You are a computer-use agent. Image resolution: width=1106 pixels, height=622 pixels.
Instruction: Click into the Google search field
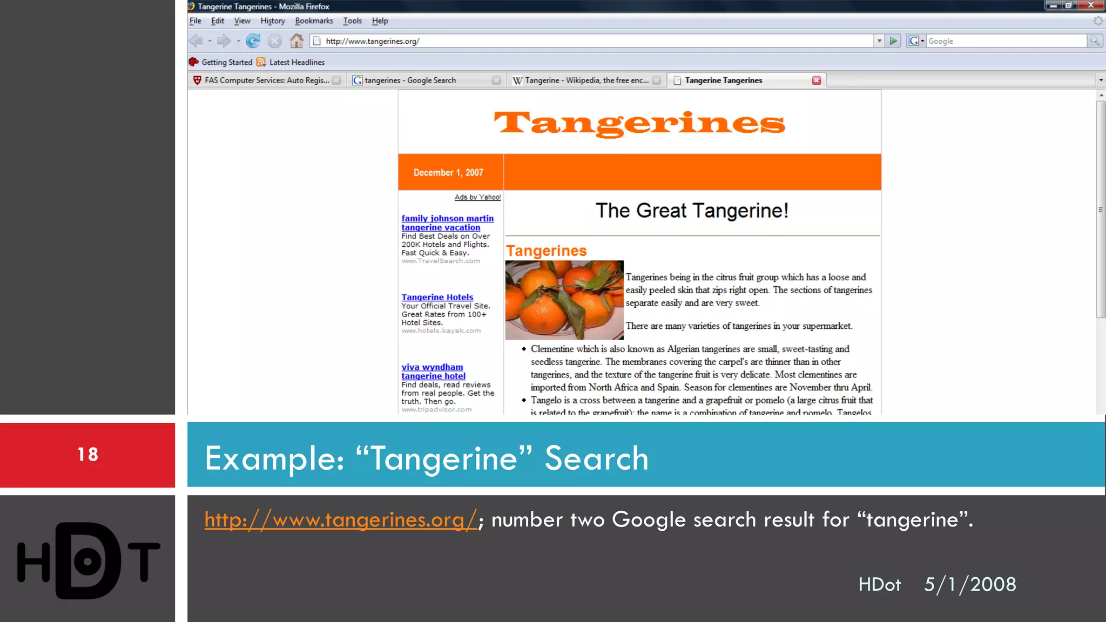click(x=1006, y=41)
